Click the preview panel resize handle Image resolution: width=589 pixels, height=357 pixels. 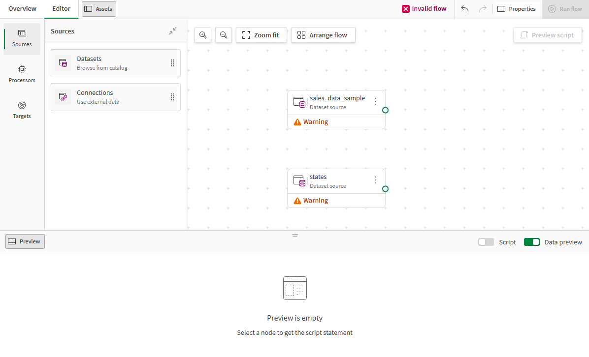point(295,236)
